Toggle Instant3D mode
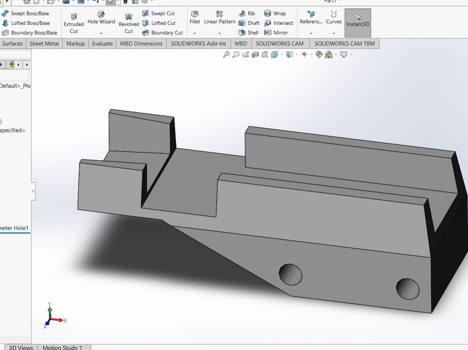This screenshot has height=350, width=468. pos(358,23)
